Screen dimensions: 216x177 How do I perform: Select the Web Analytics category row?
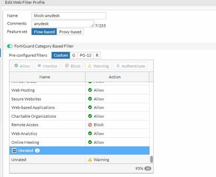point(79,133)
